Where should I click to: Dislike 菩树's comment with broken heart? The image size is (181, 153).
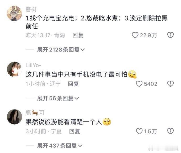pos(171,35)
